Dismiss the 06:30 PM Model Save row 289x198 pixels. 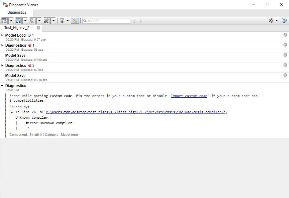(285, 55)
